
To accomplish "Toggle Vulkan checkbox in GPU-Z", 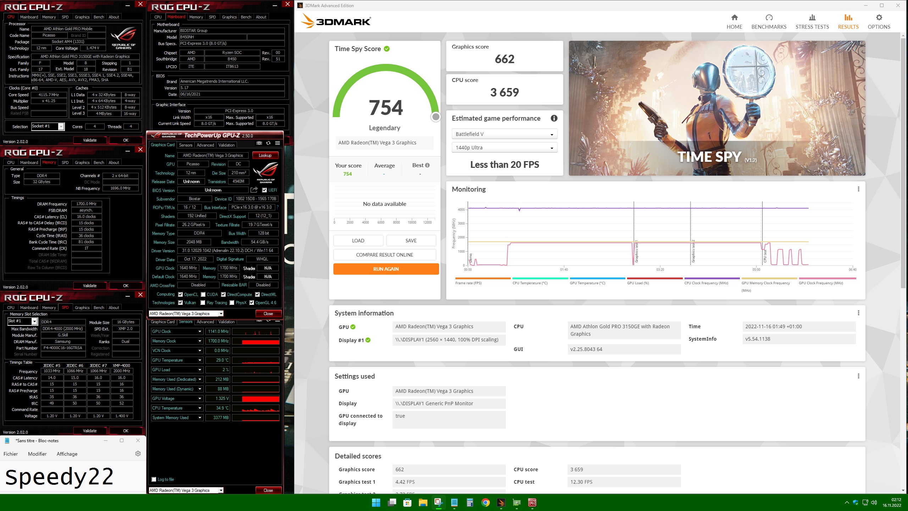I will click(x=181, y=303).
